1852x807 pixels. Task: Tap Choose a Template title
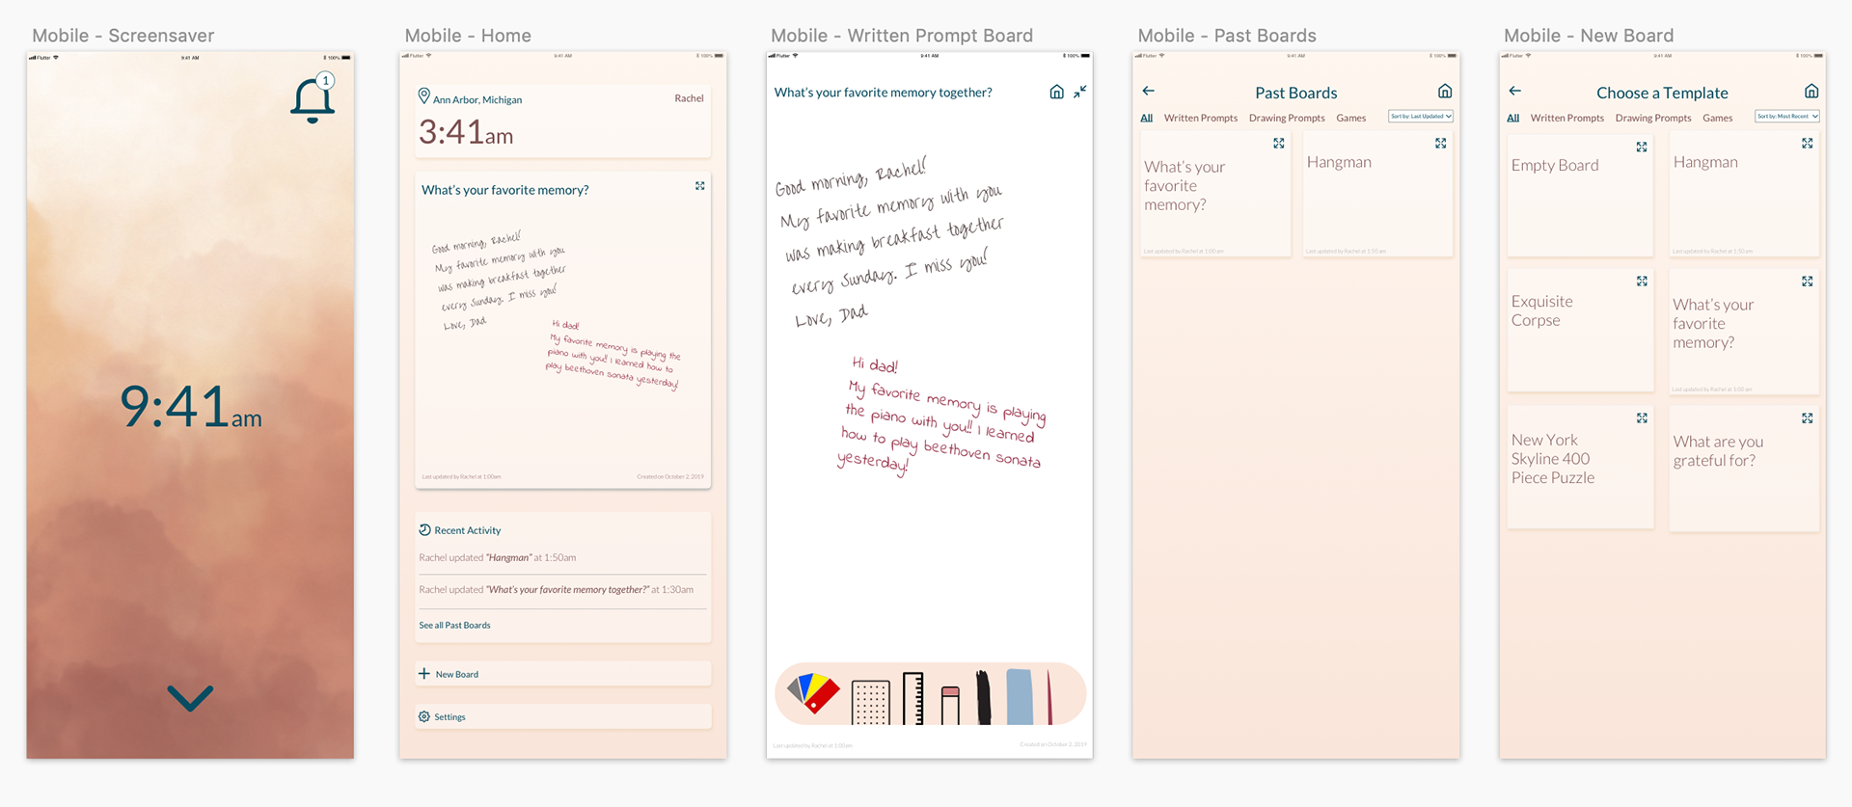click(x=1662, y=93)
